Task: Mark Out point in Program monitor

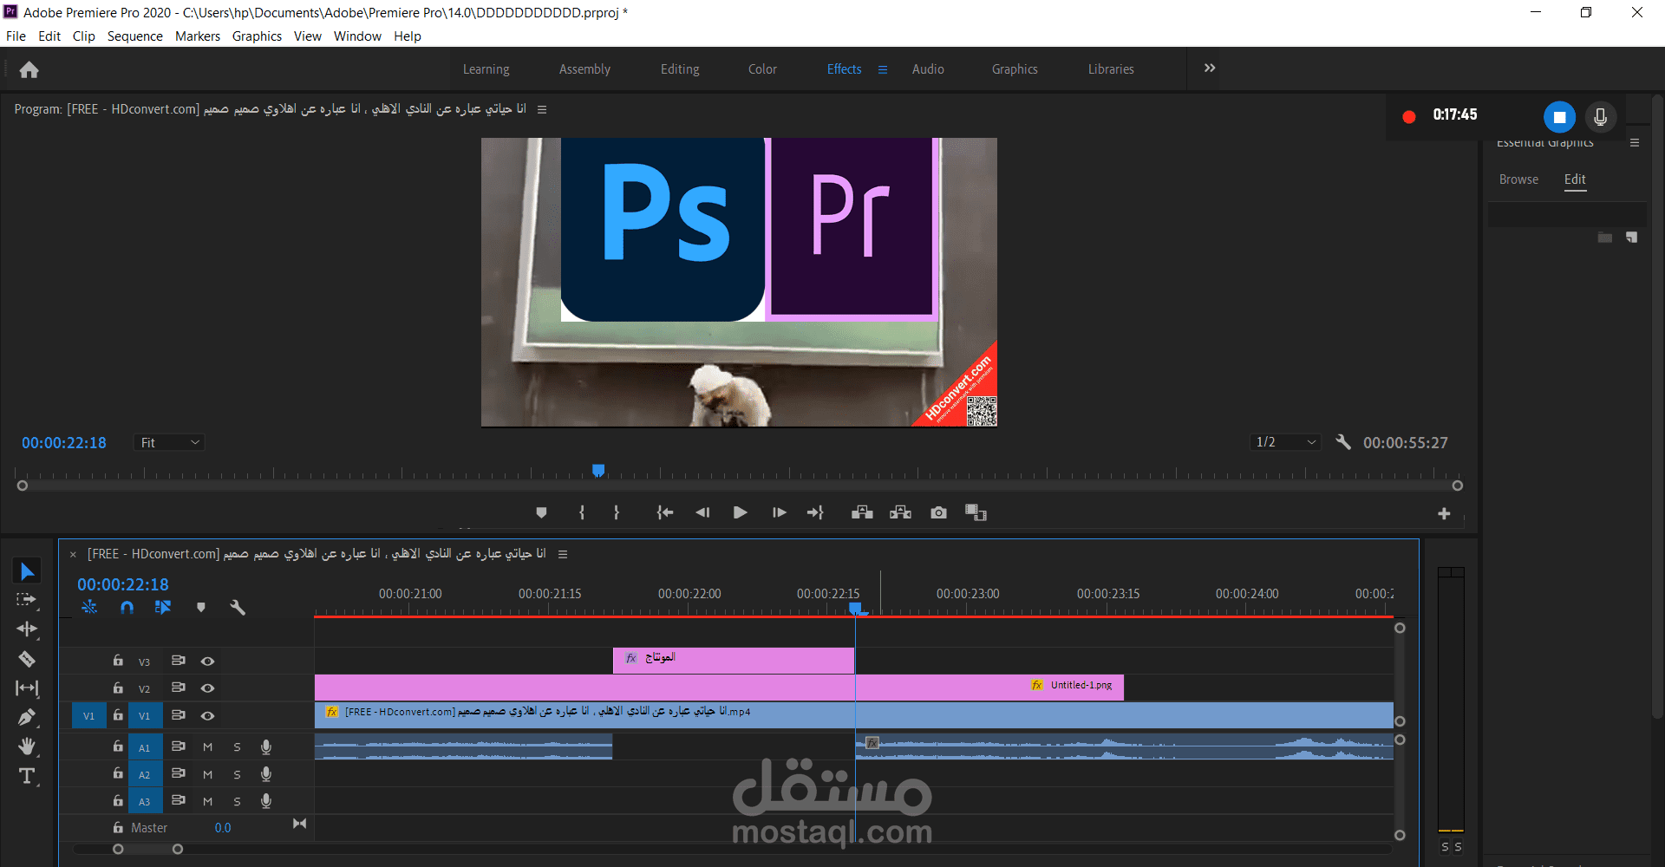Action: tap(617, 512)
